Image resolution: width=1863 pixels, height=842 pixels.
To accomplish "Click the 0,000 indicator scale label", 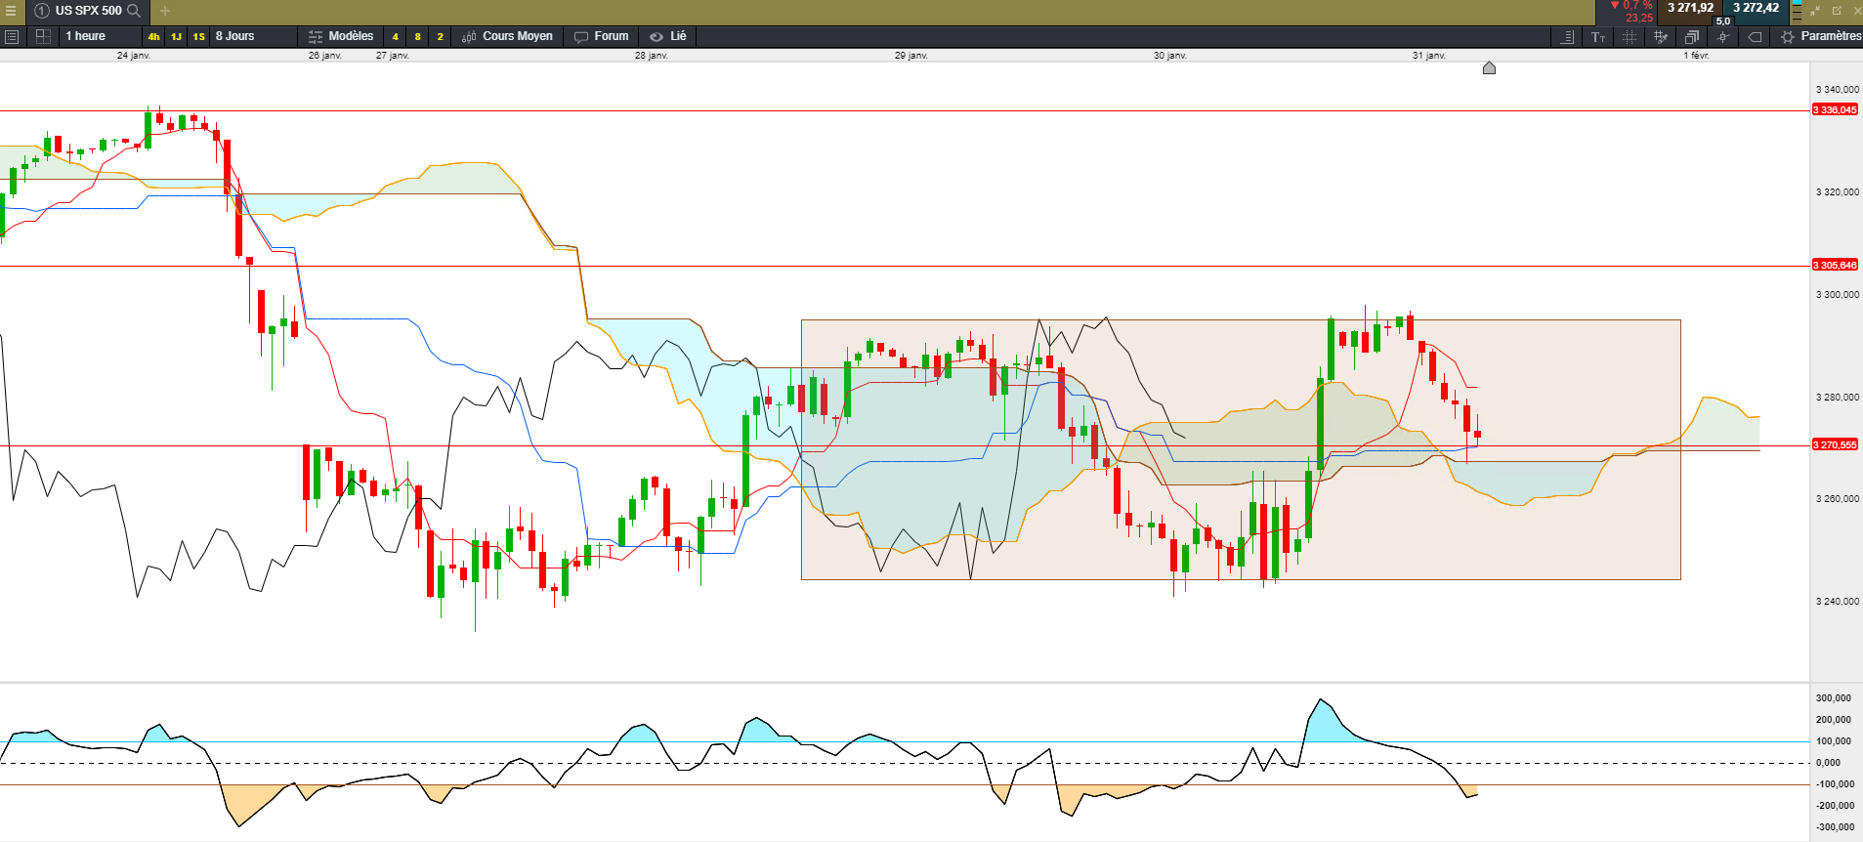I will (1828, 763).
